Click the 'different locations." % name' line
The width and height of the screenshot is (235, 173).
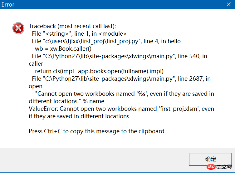(66, 101)
